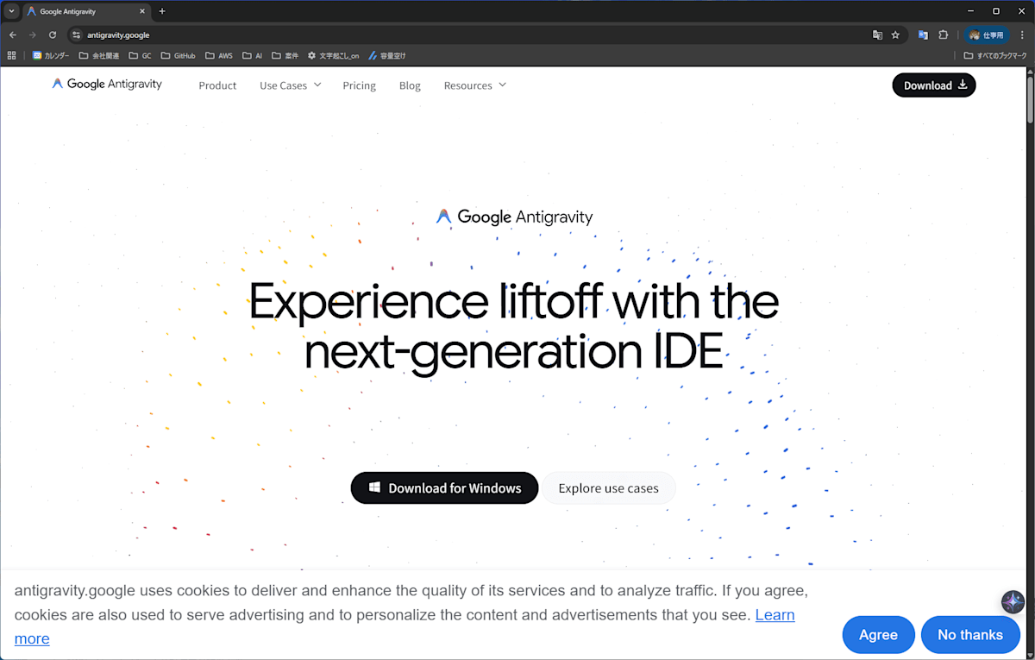1035x660 pixels.
Task: Go forward in browser history
Action: point(33,35)
